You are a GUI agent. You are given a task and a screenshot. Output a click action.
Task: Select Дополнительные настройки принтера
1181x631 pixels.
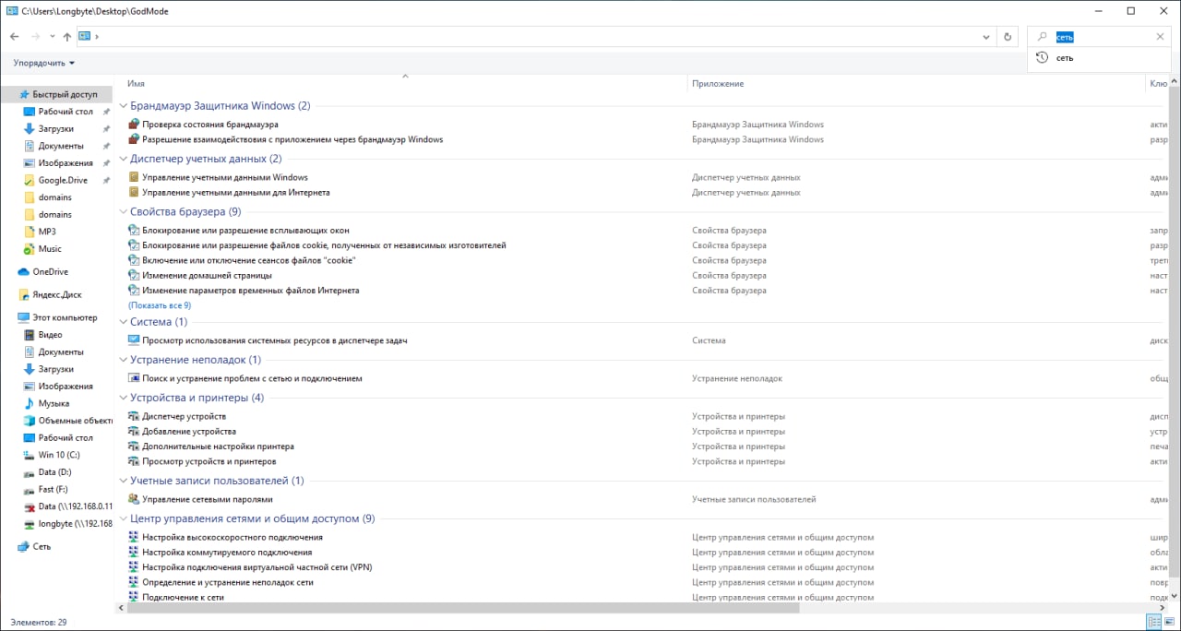[x=218, y=446]
